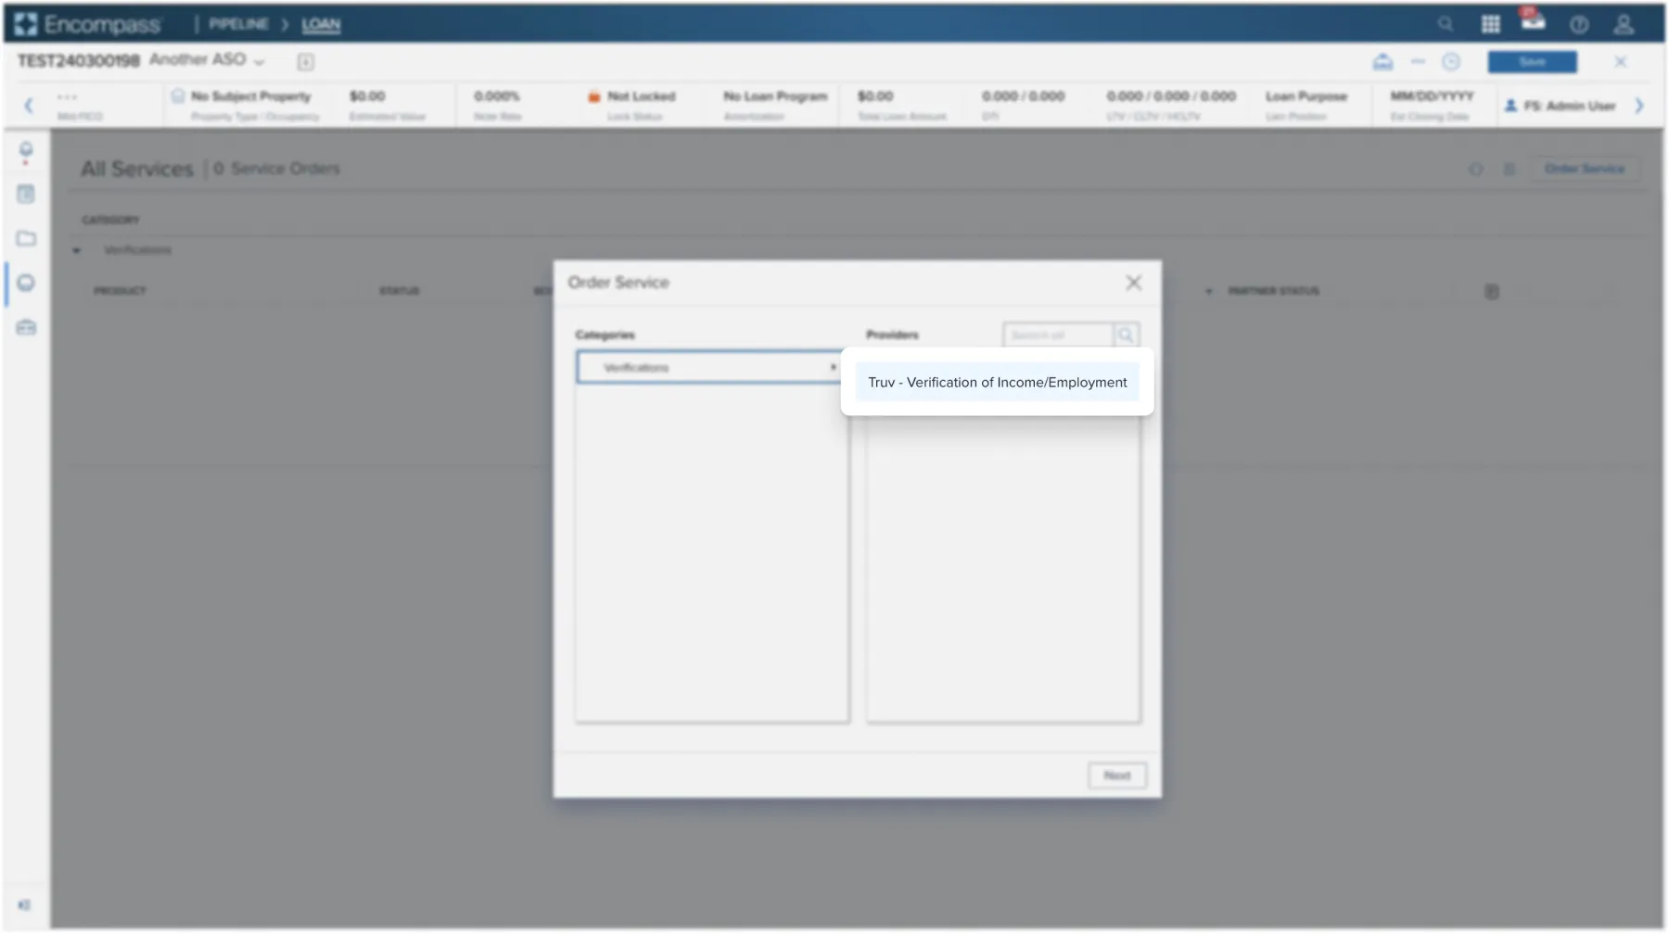1669x934 pixels.
Task: Click the Encompass logo
Action: [88, 24]
